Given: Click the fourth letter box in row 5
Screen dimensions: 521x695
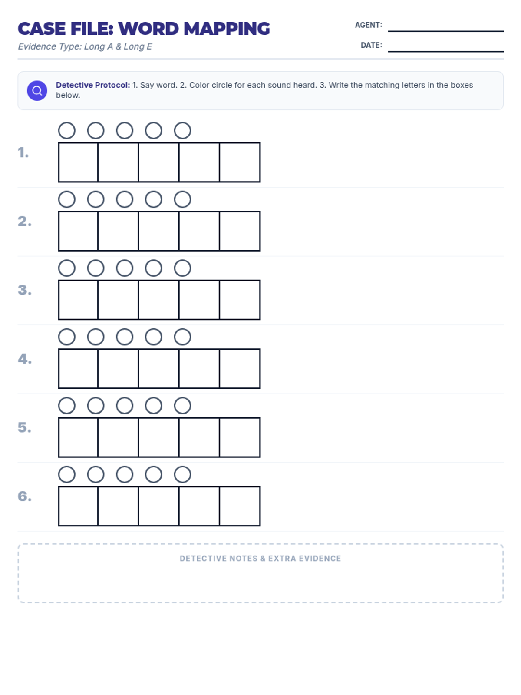Looking at the screenshot, I should pyautogui.click(x=199, y=437).
